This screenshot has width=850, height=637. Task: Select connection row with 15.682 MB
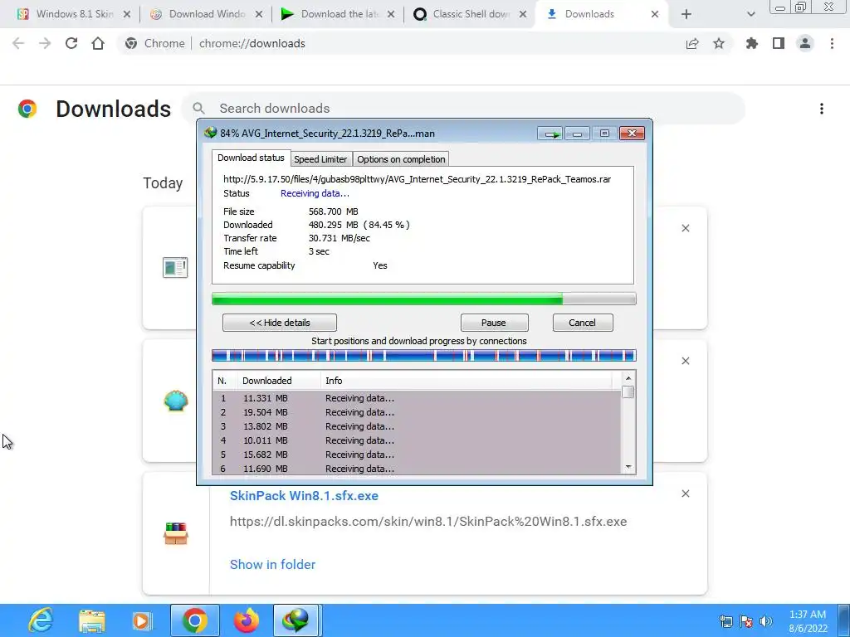(417, 455)
